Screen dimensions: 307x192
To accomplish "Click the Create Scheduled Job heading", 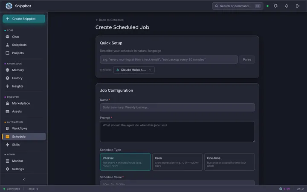I will click(x=122, y=27).
